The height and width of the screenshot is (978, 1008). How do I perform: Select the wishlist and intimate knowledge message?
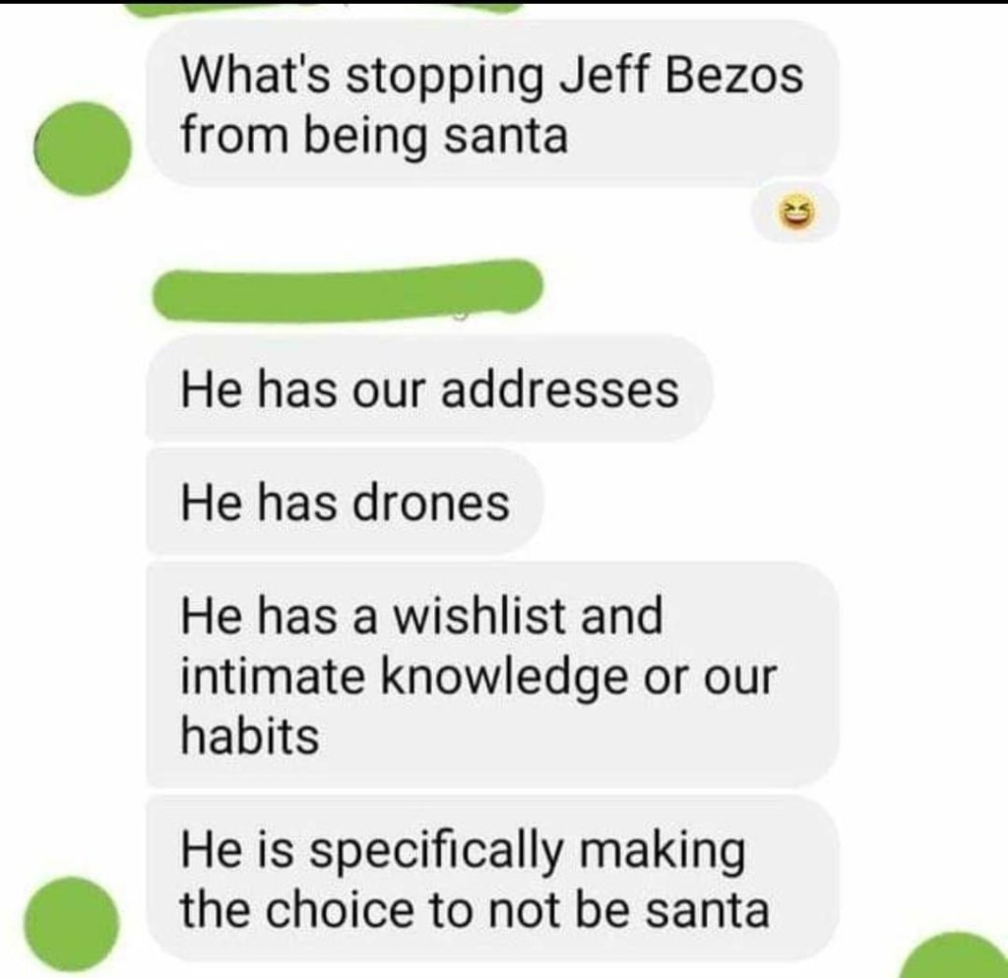click(x=493, y=675)
